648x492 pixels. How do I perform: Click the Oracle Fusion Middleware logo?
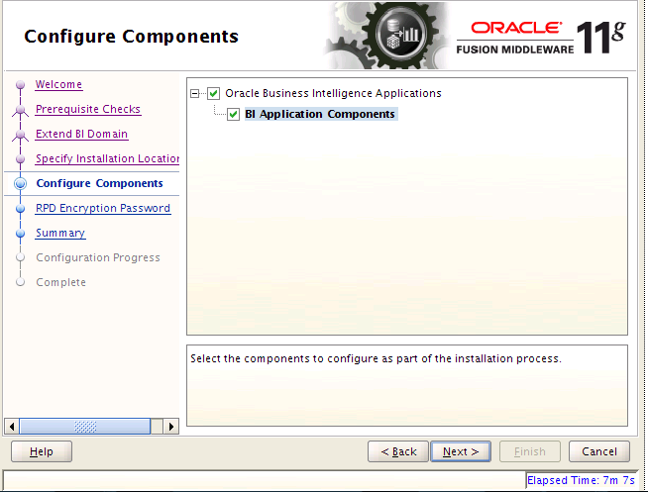(x=541, y=38)
